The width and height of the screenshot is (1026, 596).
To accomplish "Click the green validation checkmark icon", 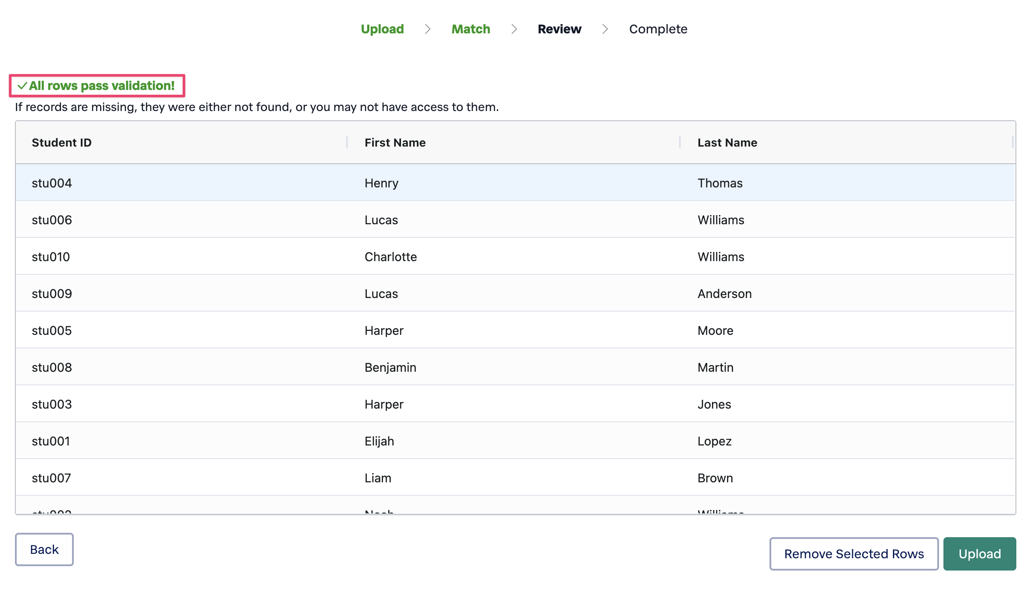I will pos(22,86).
